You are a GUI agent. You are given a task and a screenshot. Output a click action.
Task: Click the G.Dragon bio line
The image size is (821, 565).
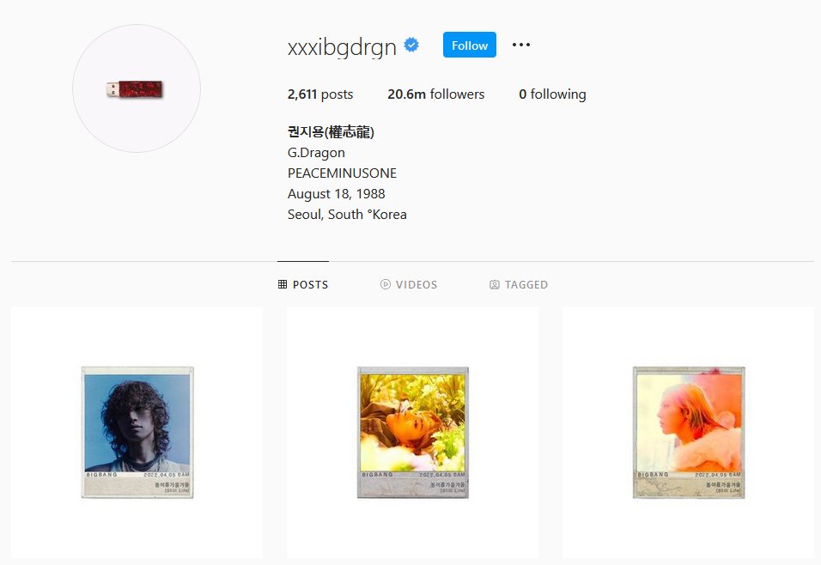tap(316, 153)
